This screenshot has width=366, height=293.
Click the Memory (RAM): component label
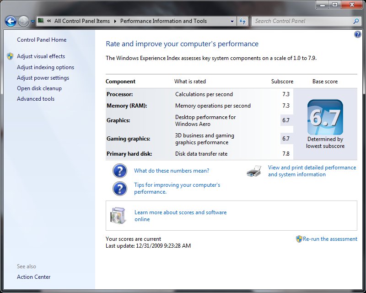(127, 106)
